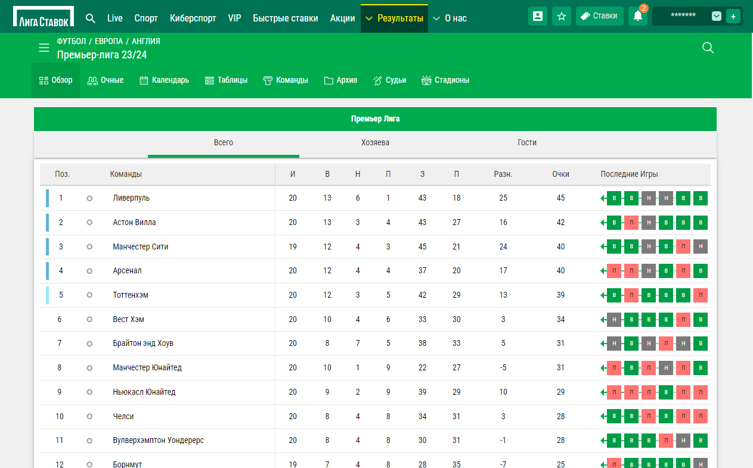
Task: Open the Ньюкасл Юнайтед team link
Action: pyautogui.click(x=144, y=392)
